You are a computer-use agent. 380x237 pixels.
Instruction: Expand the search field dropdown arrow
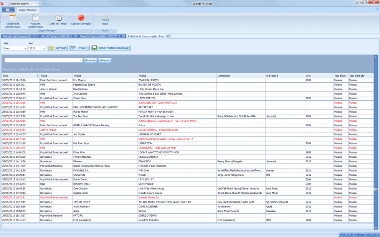click(x=81, y=60)
